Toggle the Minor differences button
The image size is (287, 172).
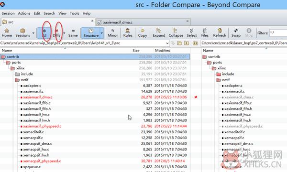112,33
